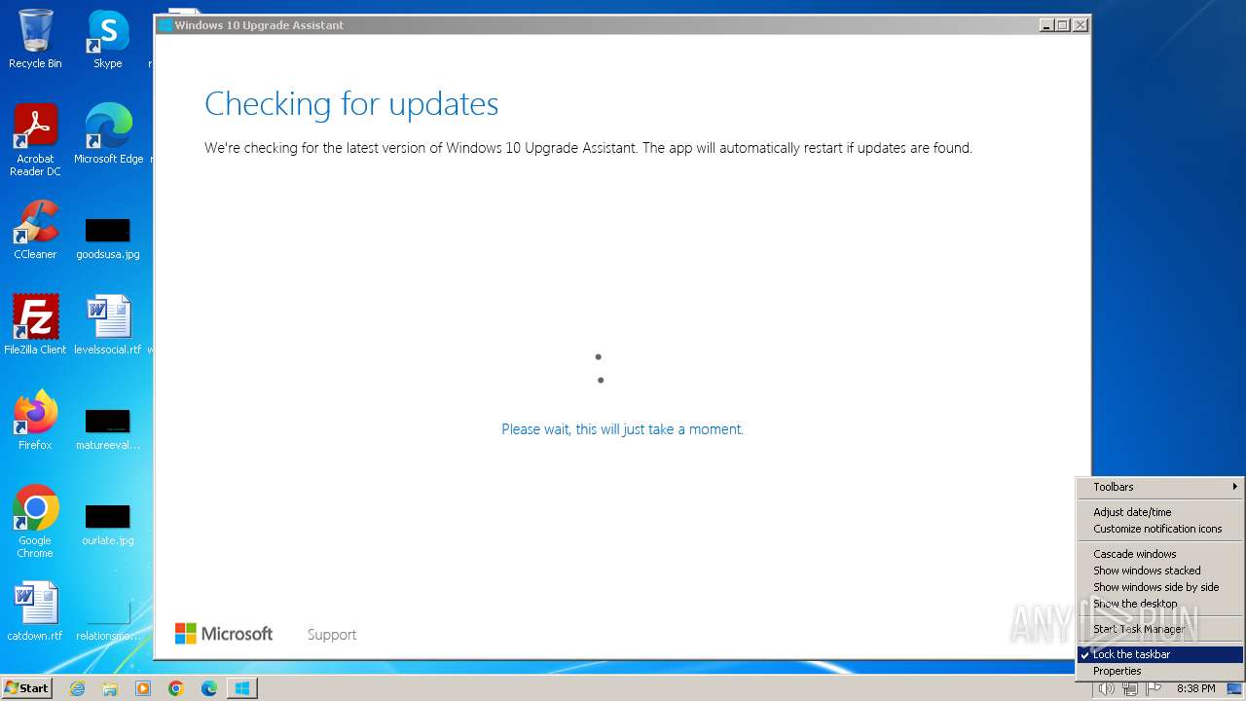Click the Action Center flag icon in the tray
1246x701 pixels.
1154,689
